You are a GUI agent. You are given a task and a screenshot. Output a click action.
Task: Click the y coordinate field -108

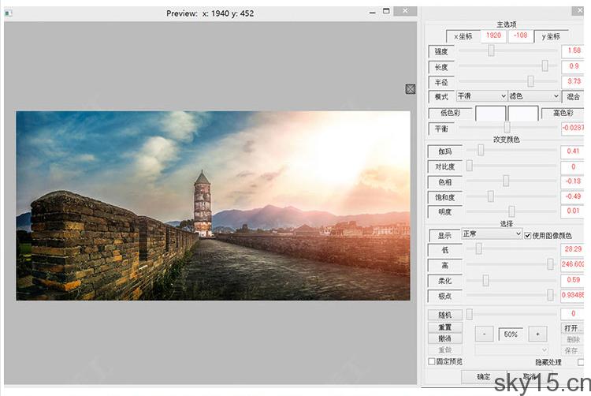pos(521,35)
